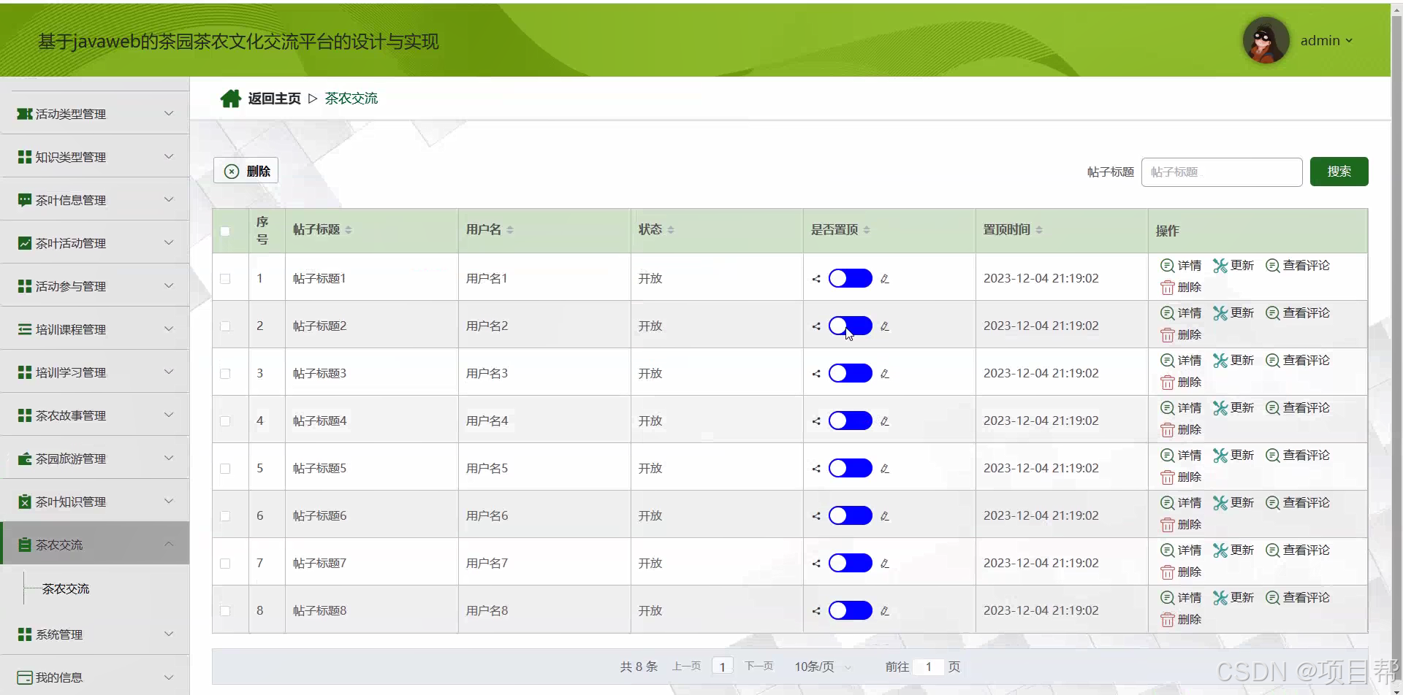1403x695 pixels.
Task: Sort by 用户名 column arrows
Action: coord(510,230)
